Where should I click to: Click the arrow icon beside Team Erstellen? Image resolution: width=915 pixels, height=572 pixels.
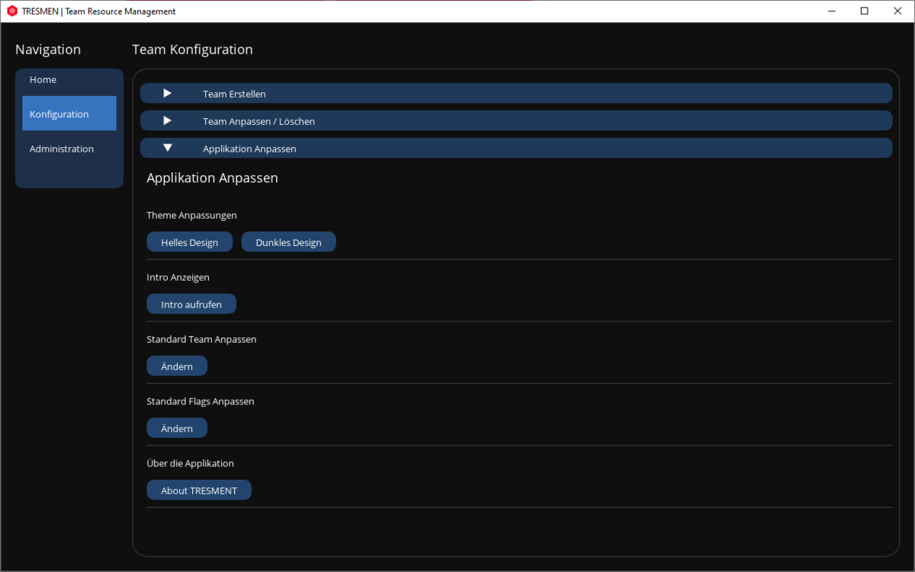(168, 94)
